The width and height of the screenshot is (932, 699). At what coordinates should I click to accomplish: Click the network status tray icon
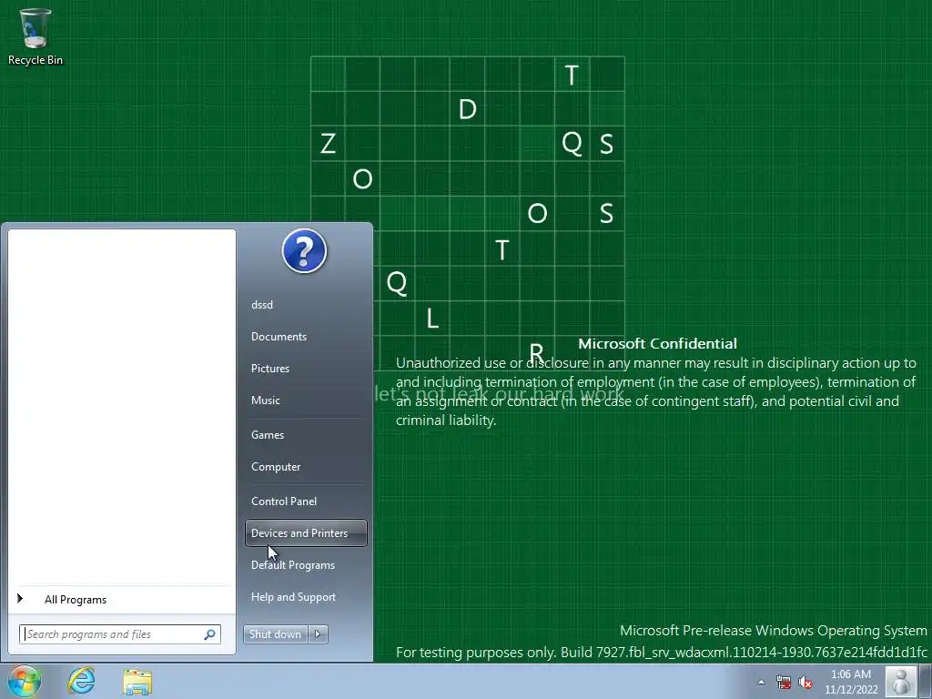point(784,682)
